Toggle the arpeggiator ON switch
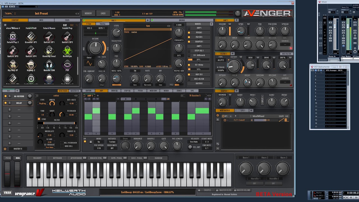The image size is (359, 202). (x=85, y=142)
